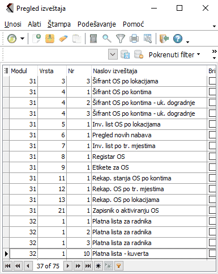
Task: Tick checkbox for Rekap. stanja OS po kontima
Action: coord(212,178)
